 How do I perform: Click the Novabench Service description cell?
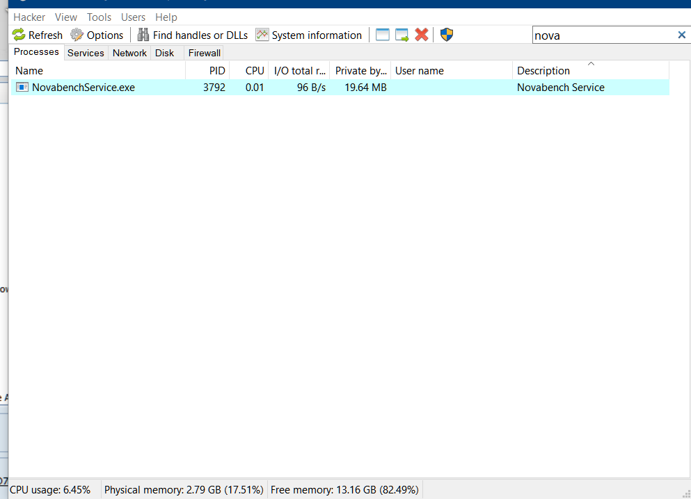click(561, 87)
